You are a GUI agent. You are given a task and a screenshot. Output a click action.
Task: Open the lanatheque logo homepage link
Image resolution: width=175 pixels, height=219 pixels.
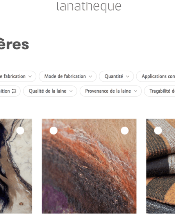pos(89,7)
